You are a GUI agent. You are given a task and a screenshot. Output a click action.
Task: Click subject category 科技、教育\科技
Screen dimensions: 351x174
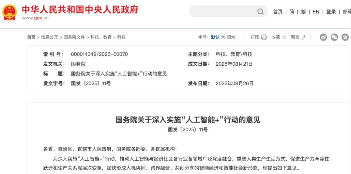pos(234,54)
